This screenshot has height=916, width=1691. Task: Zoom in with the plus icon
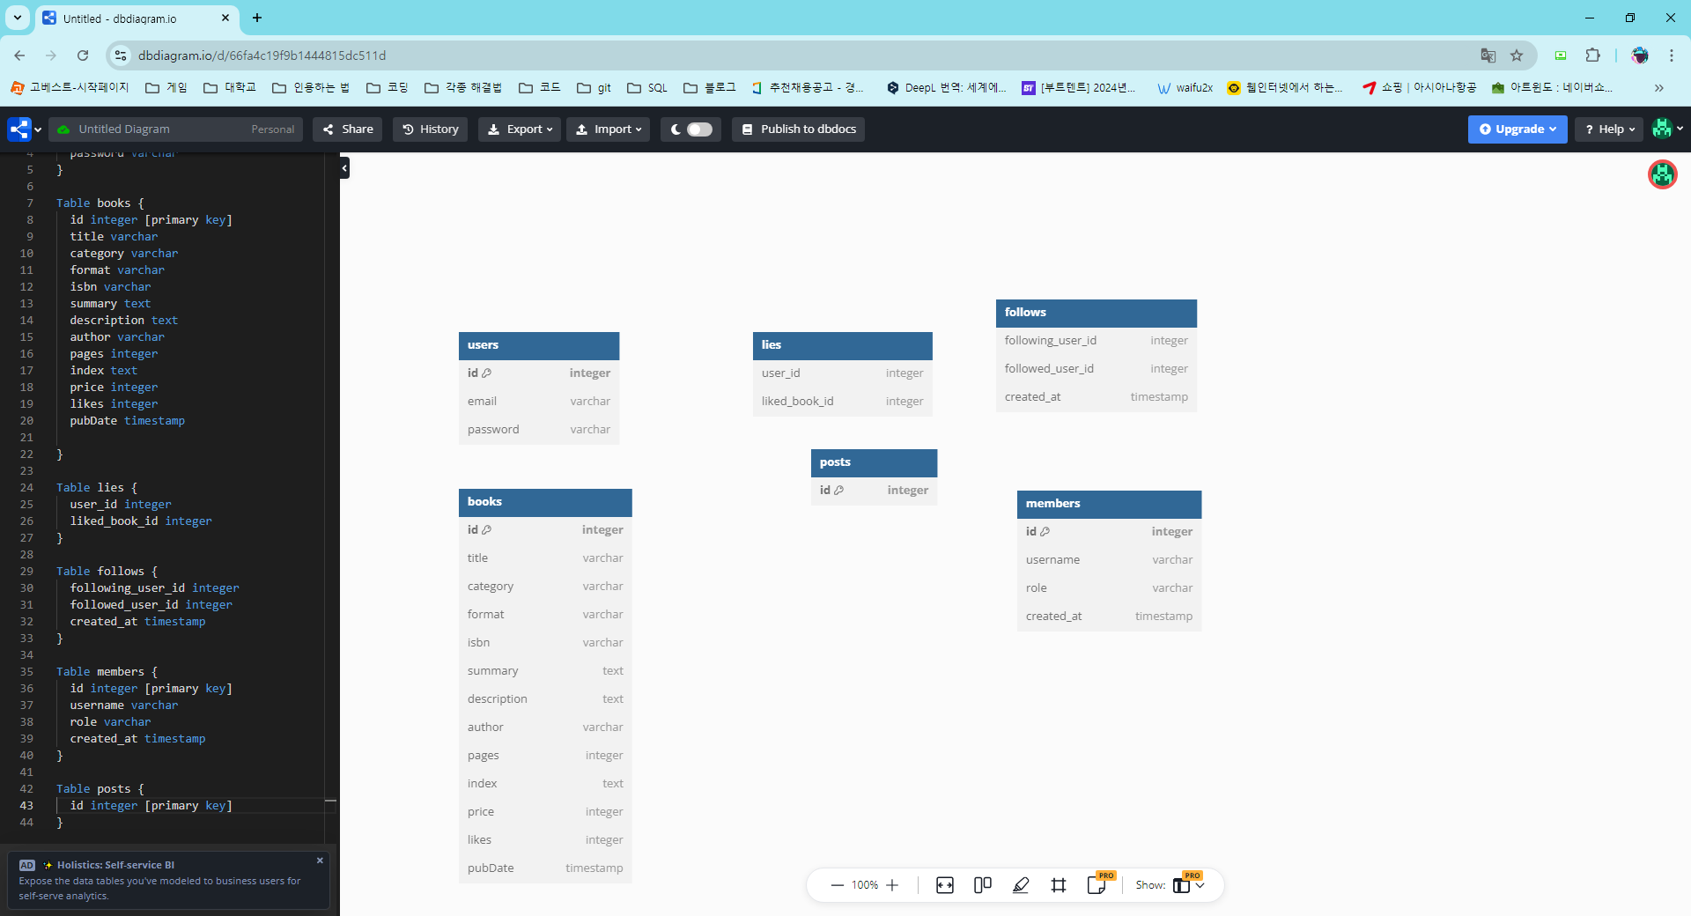click(892, 885)
